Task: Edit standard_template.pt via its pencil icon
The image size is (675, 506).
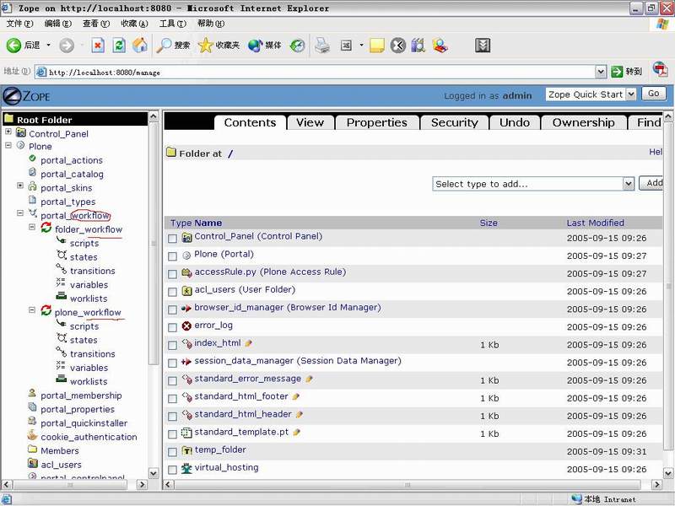Action: (x=296, y=433)
